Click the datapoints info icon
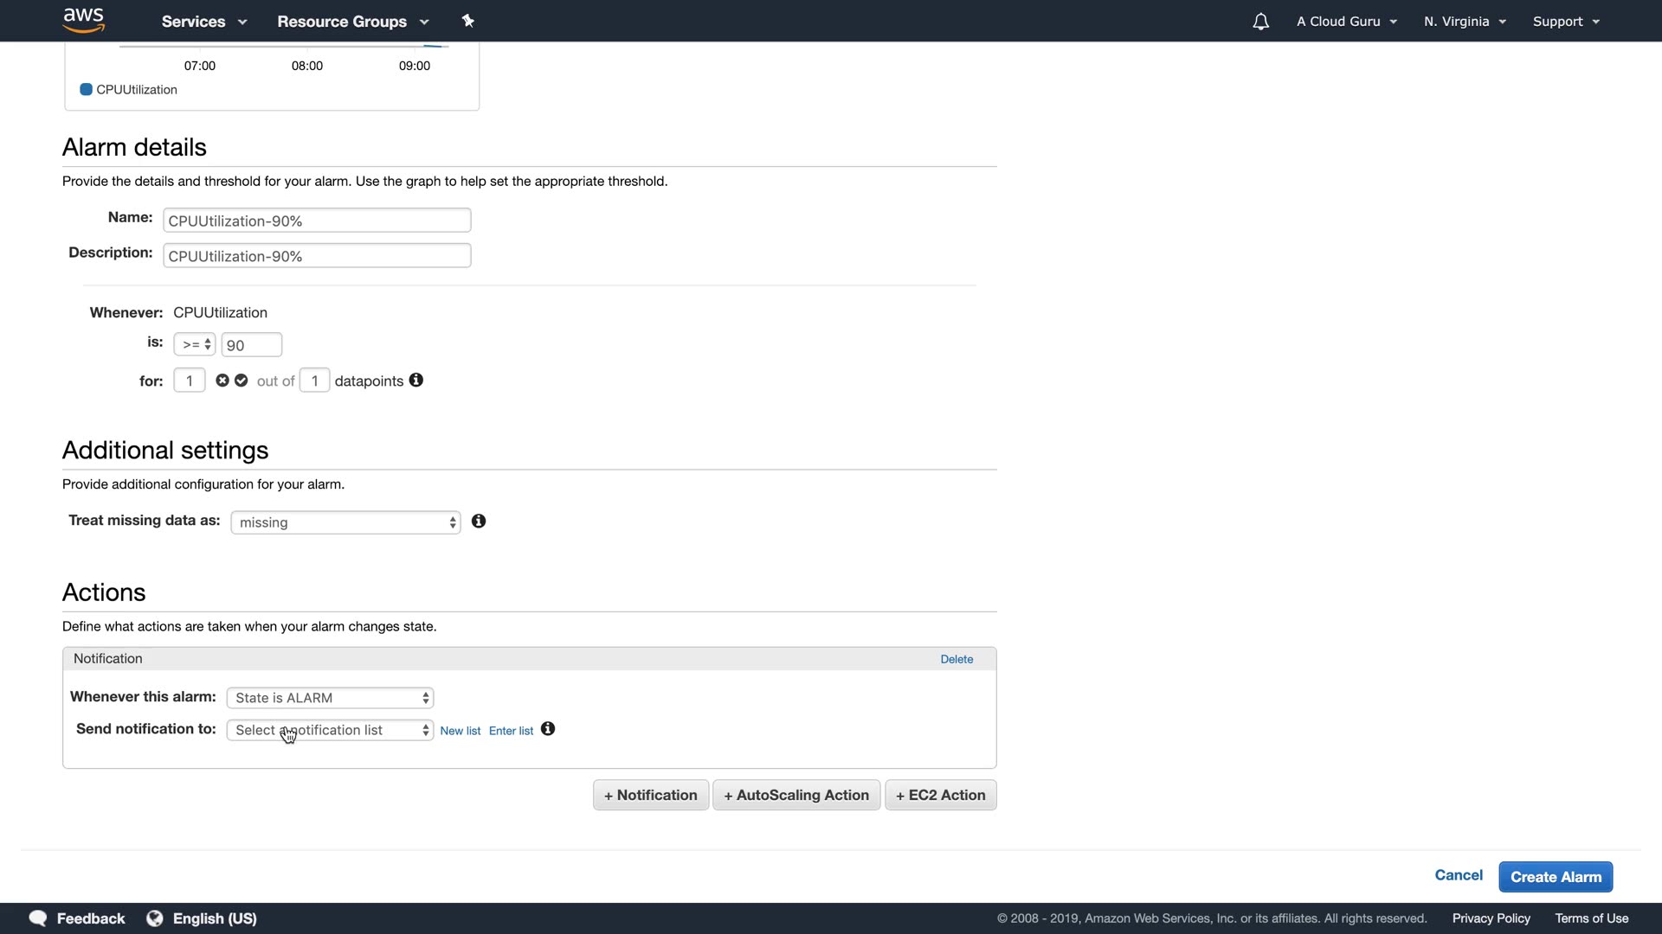Viewport: 1662px width, 934px height. pos(416,381)
